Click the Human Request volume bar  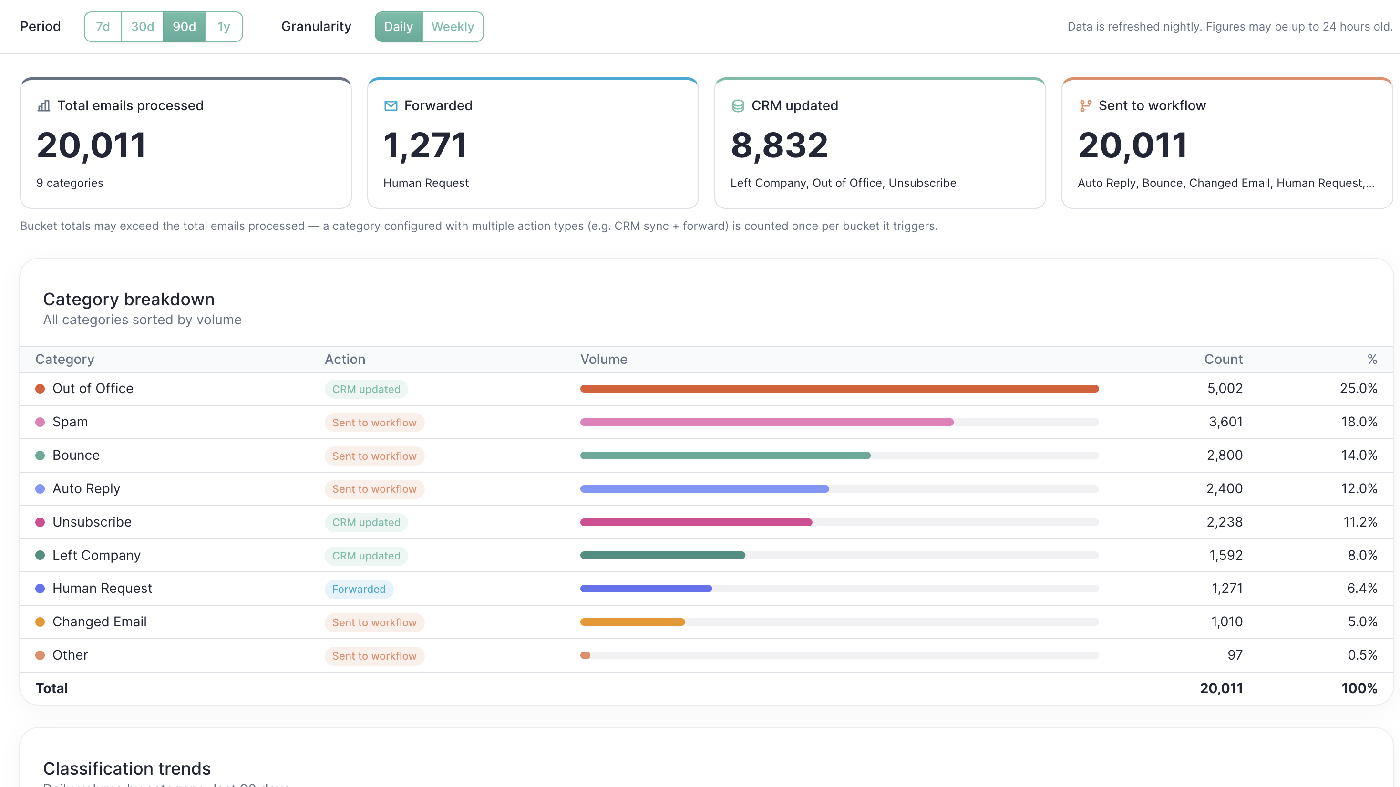click(x=839, y=589)
